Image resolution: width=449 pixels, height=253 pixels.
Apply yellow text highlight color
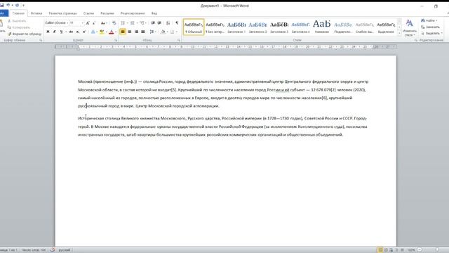pyautogui.click(x=101, y=32)
